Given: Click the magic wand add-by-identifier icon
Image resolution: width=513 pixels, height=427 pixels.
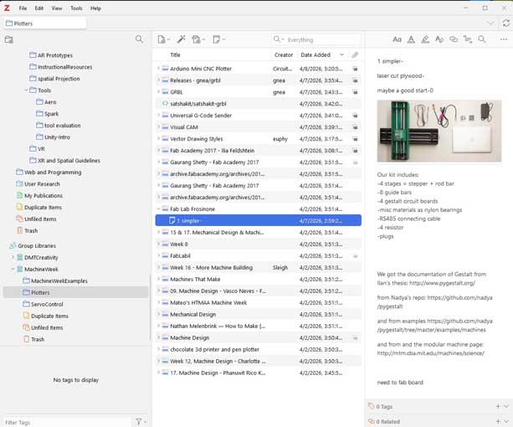Looking at the screenshot, I should [x=182, y=39].
